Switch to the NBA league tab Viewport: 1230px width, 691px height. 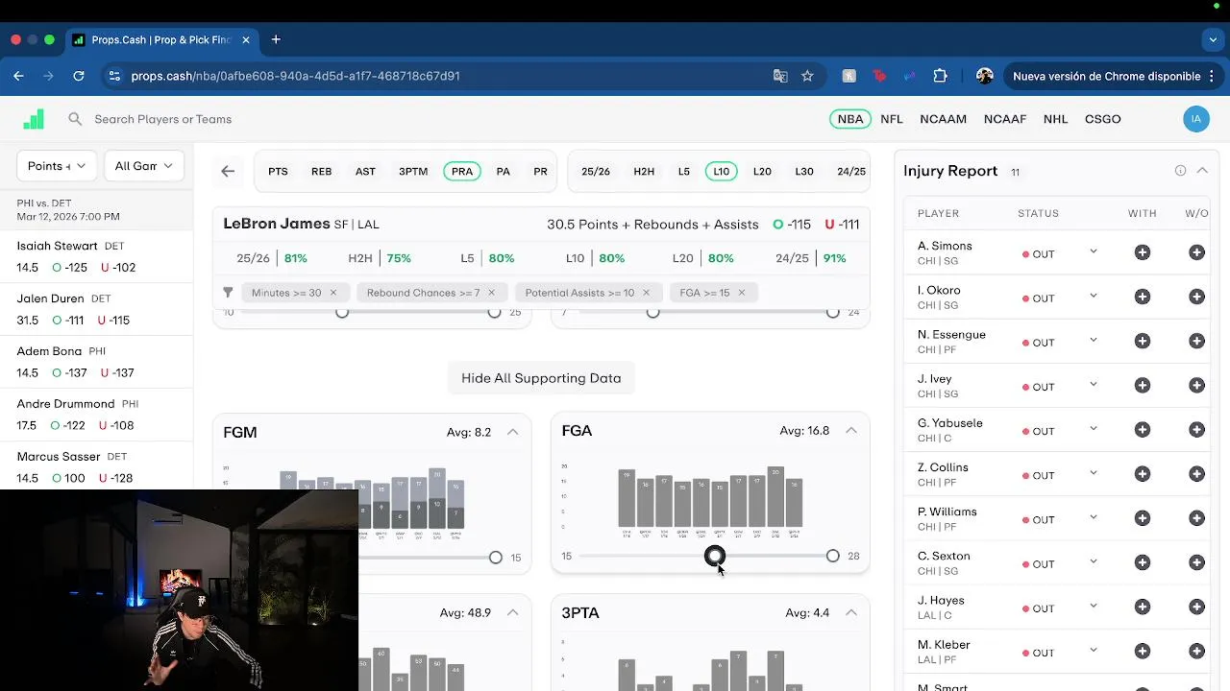850,119
